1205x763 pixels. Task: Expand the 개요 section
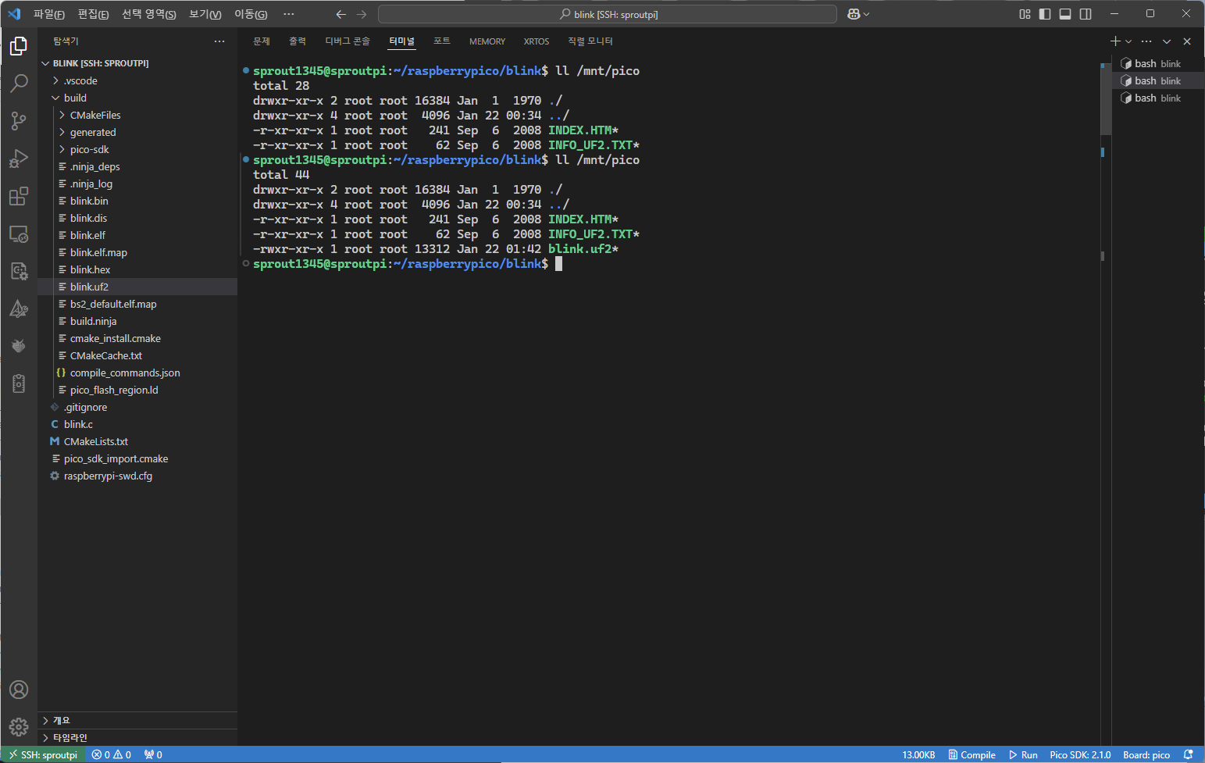[137, 720]
